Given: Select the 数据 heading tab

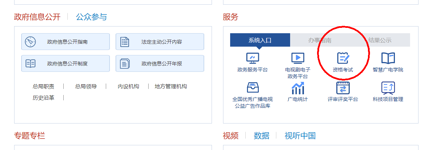Looking at the screenshot, I should (x=261, y=136).
